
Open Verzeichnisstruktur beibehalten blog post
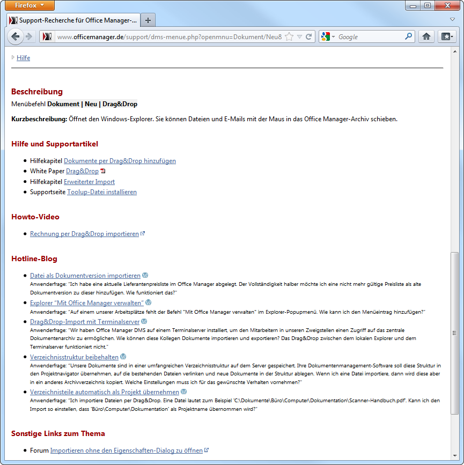point(74,357)
